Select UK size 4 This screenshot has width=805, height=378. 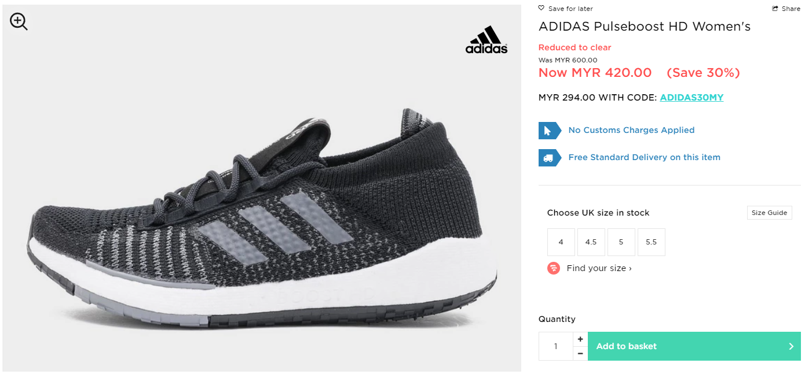point(561,242)
